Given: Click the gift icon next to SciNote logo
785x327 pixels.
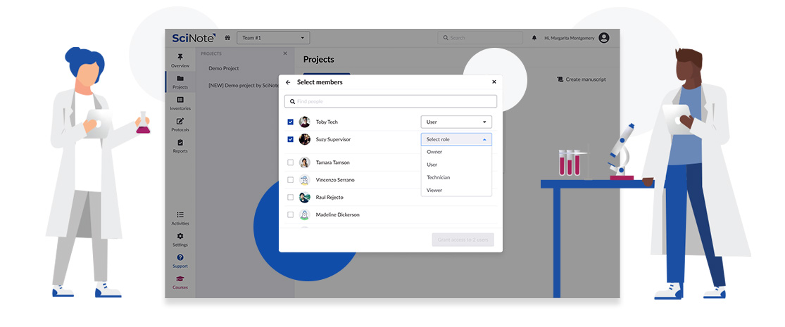Looking at the screenshot, I should (227, 37).
